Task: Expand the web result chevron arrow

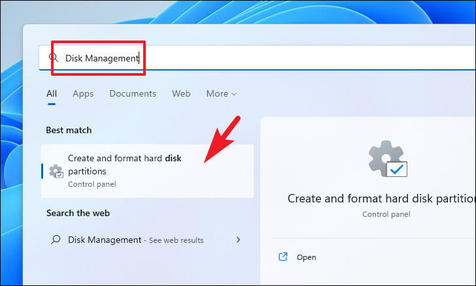Action: 238,240
